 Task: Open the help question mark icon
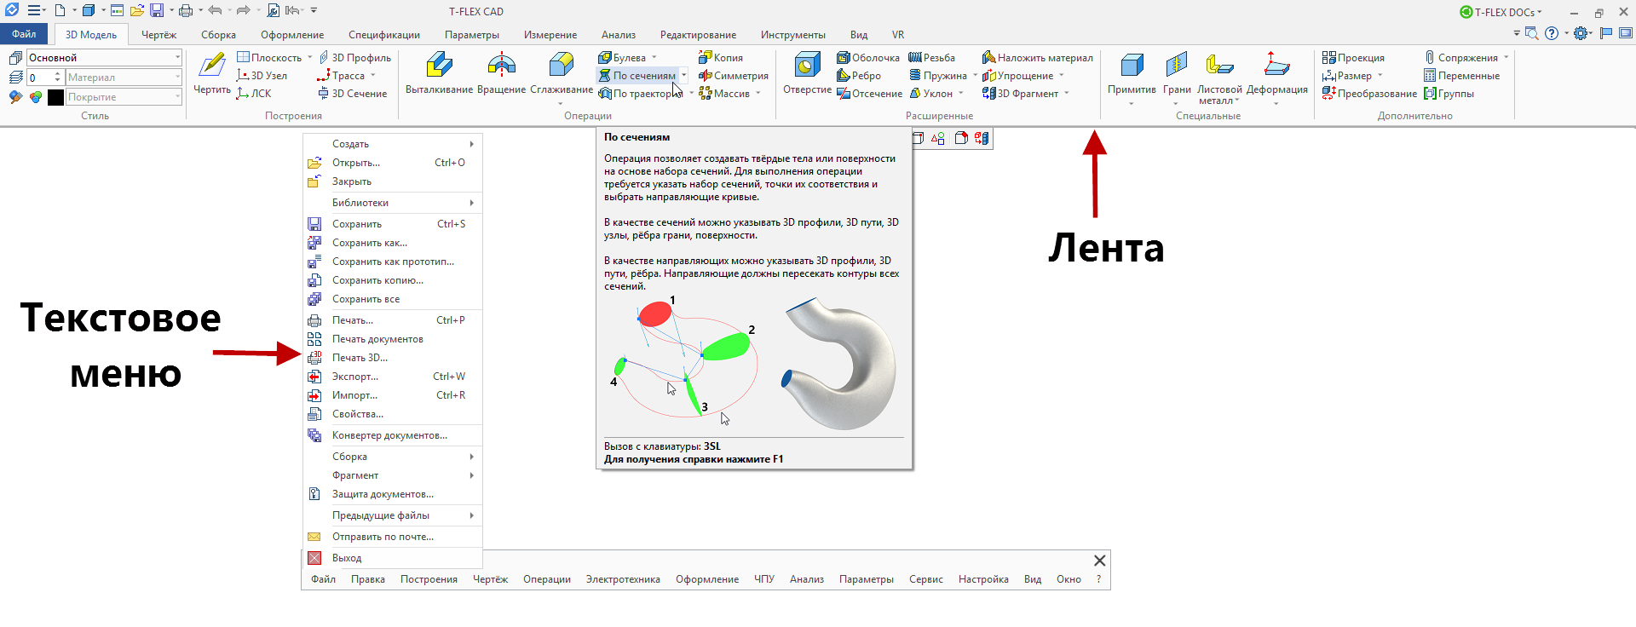[1552, 33]
